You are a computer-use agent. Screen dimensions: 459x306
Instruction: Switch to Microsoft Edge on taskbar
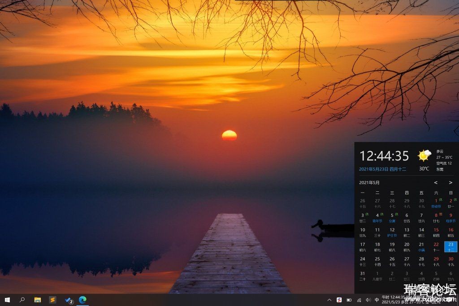coord(83,300)
